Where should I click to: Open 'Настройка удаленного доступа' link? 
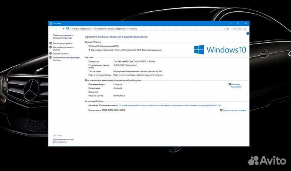63,48
